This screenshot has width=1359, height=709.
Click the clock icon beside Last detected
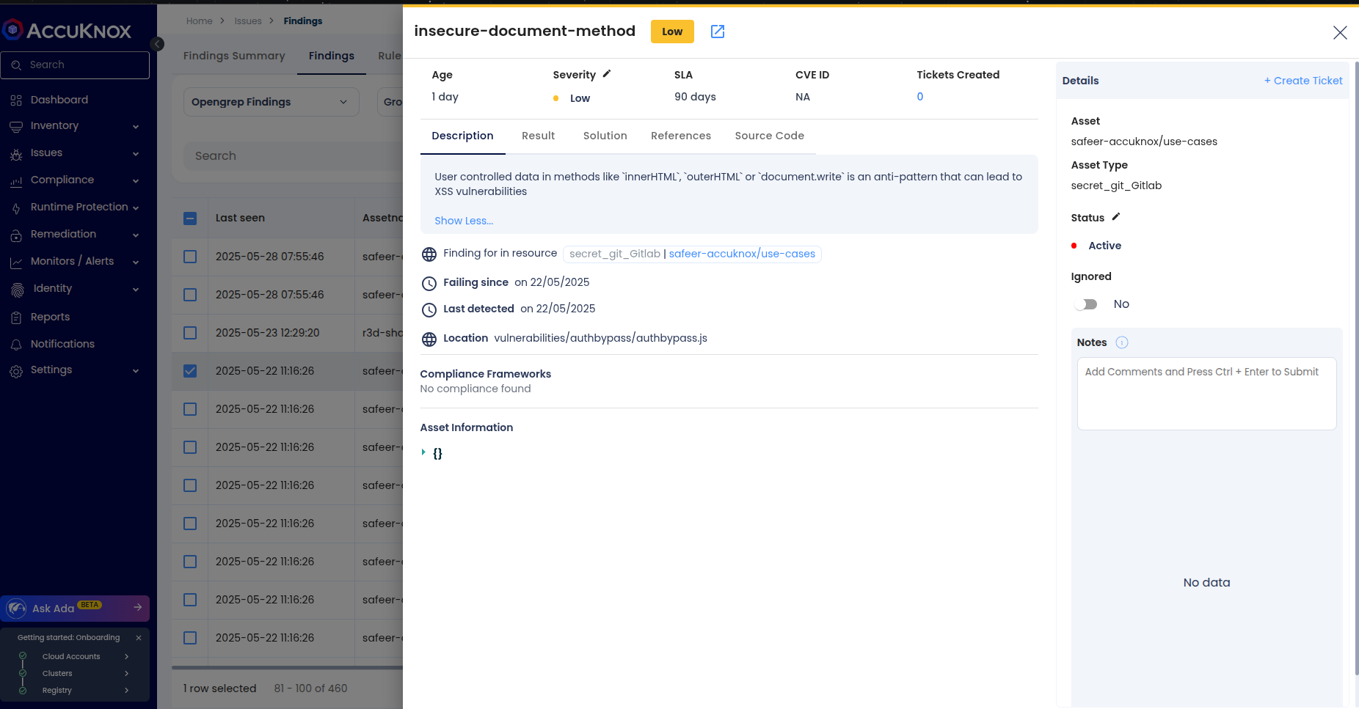coord(429,310)
